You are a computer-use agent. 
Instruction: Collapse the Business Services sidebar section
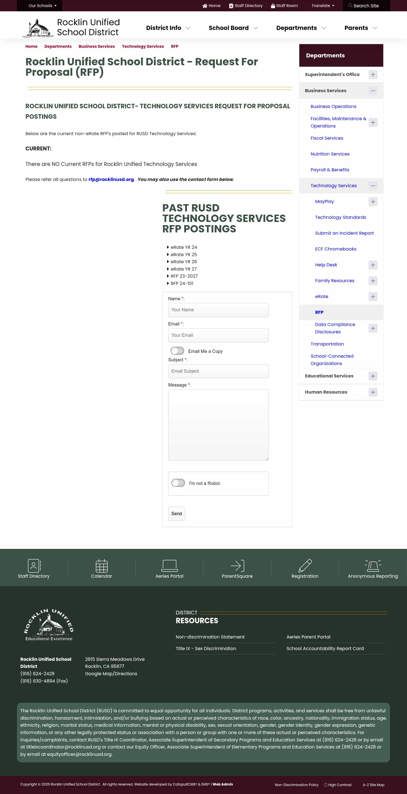tap(373, 90)
